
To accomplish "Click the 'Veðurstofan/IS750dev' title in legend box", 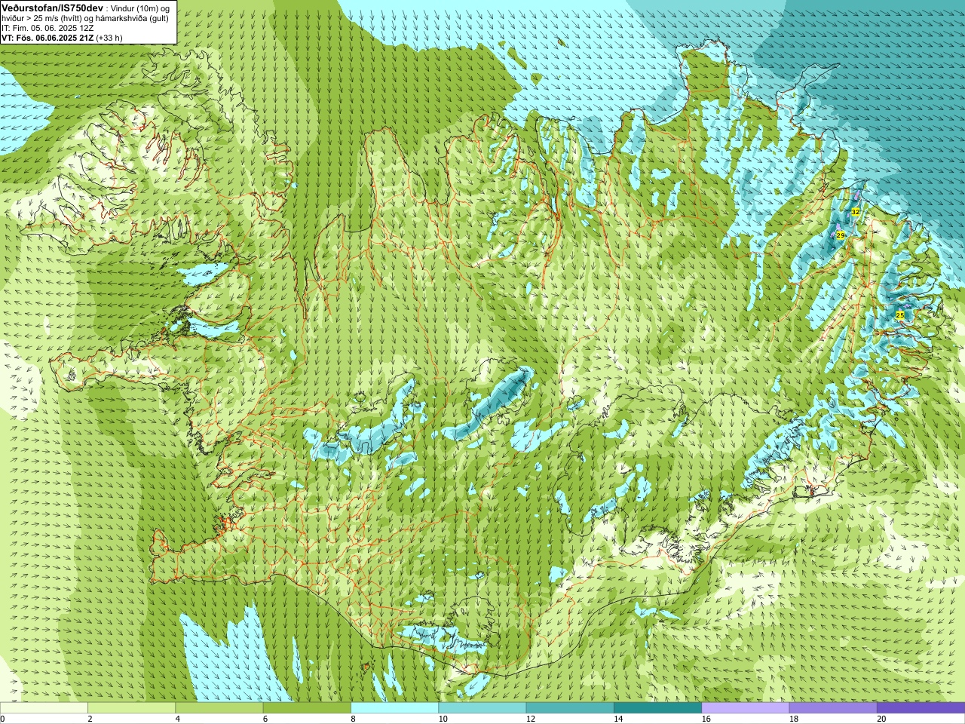I will (53, 8).
